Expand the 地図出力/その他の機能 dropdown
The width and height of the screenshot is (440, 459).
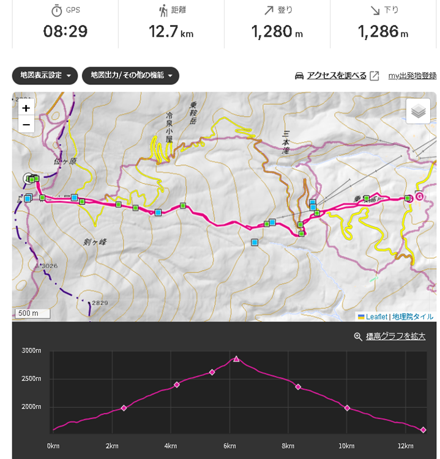130,76
